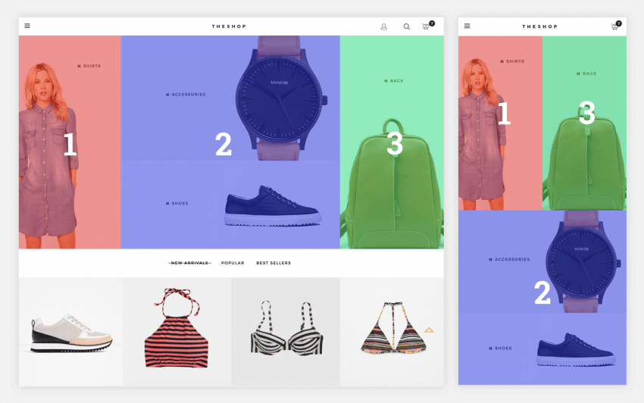Select the New Arrivals tab
Image resolution: width=644 pixels, height=403 pixels.
coord(189,263)
